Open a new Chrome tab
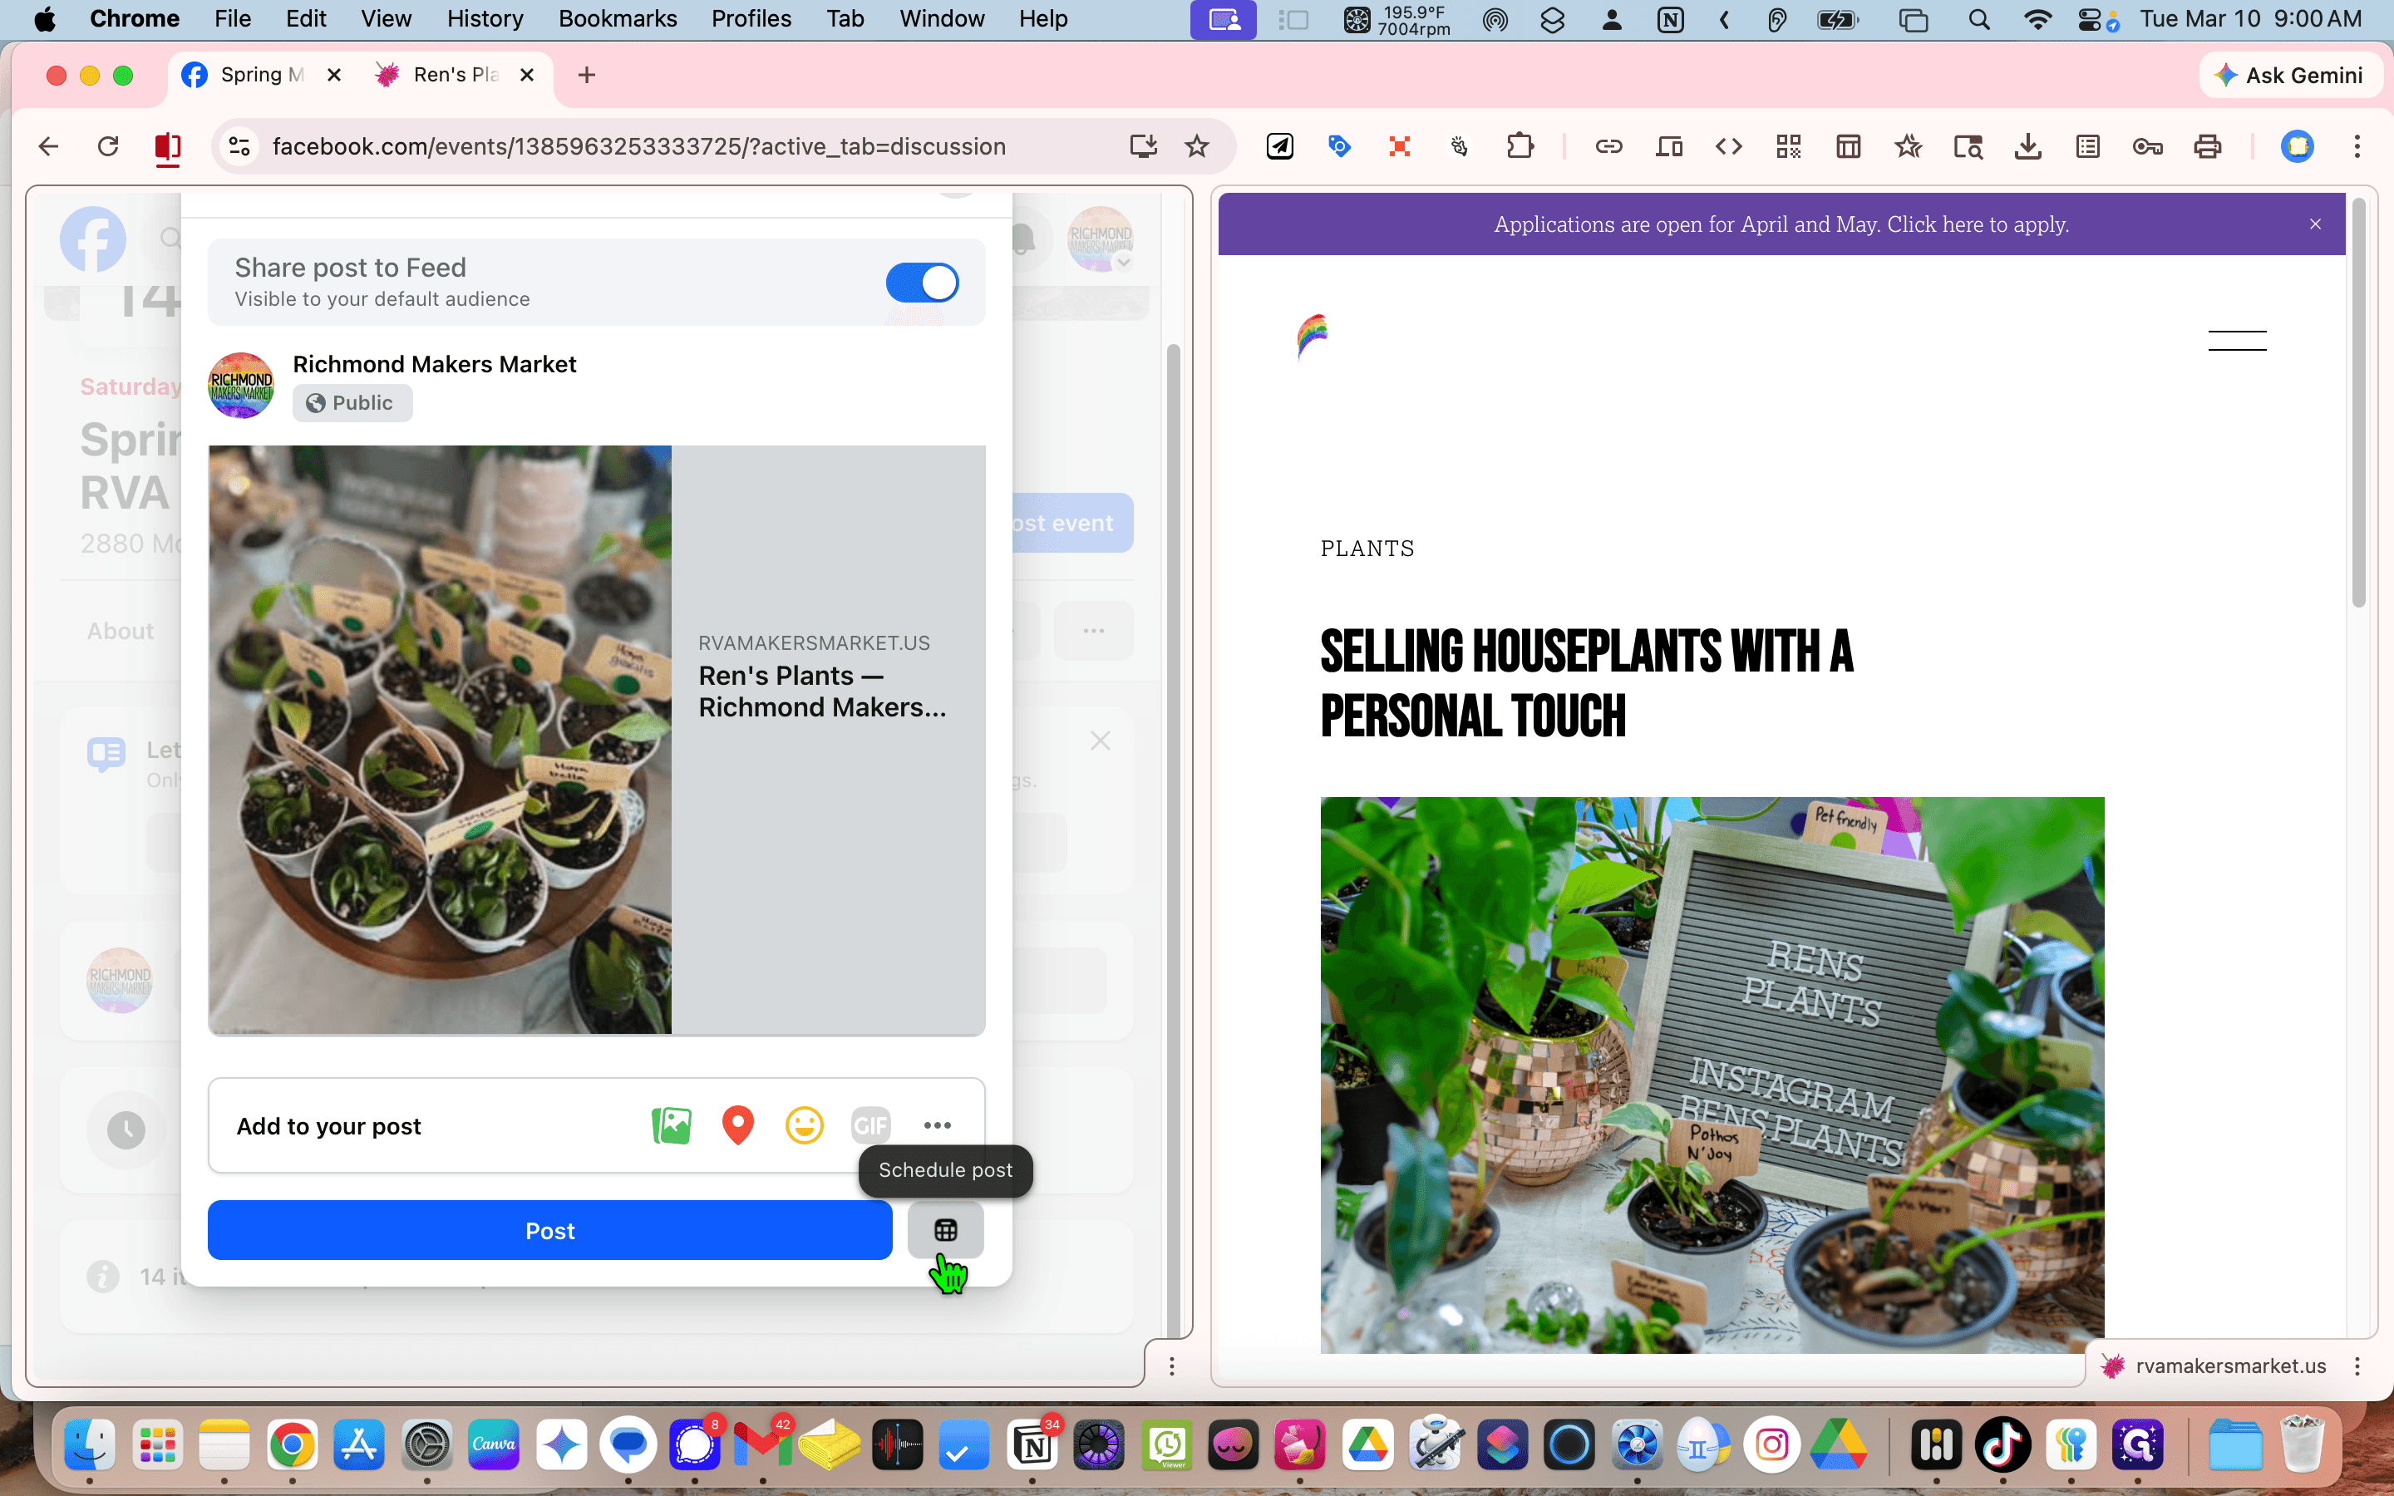 pyautogui.click(x=587, y=75)
